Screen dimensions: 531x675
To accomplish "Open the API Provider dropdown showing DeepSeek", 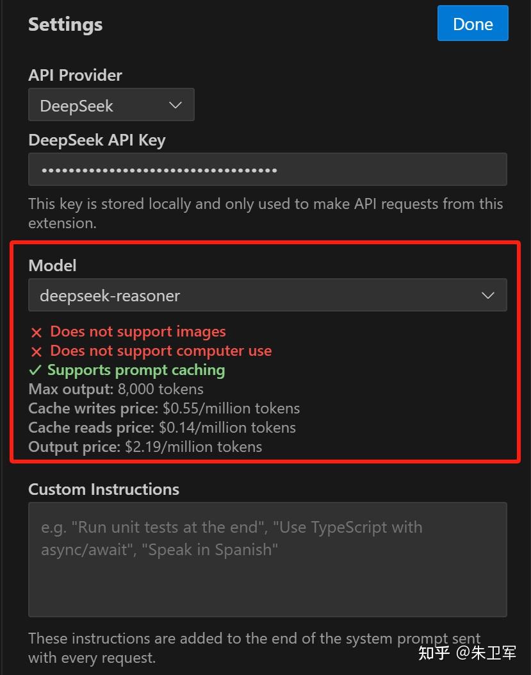I will tap(111, 104).
